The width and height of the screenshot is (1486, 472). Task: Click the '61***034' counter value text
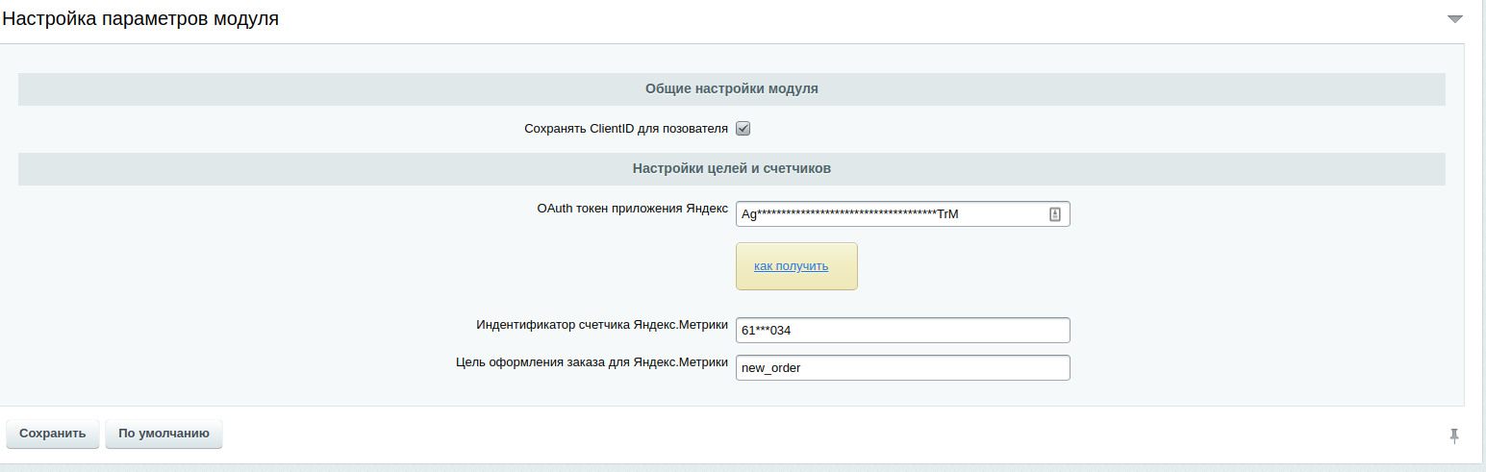point(766,330)
